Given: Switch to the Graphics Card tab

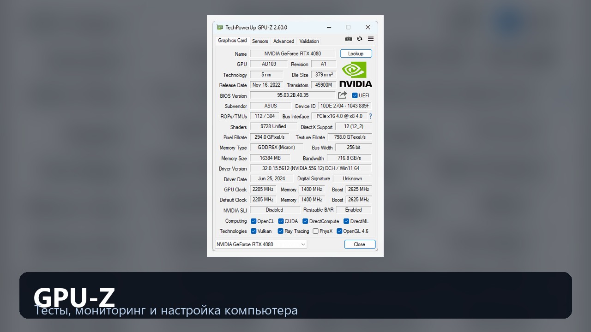Looking at the screenshot, I should coord(232,41).
